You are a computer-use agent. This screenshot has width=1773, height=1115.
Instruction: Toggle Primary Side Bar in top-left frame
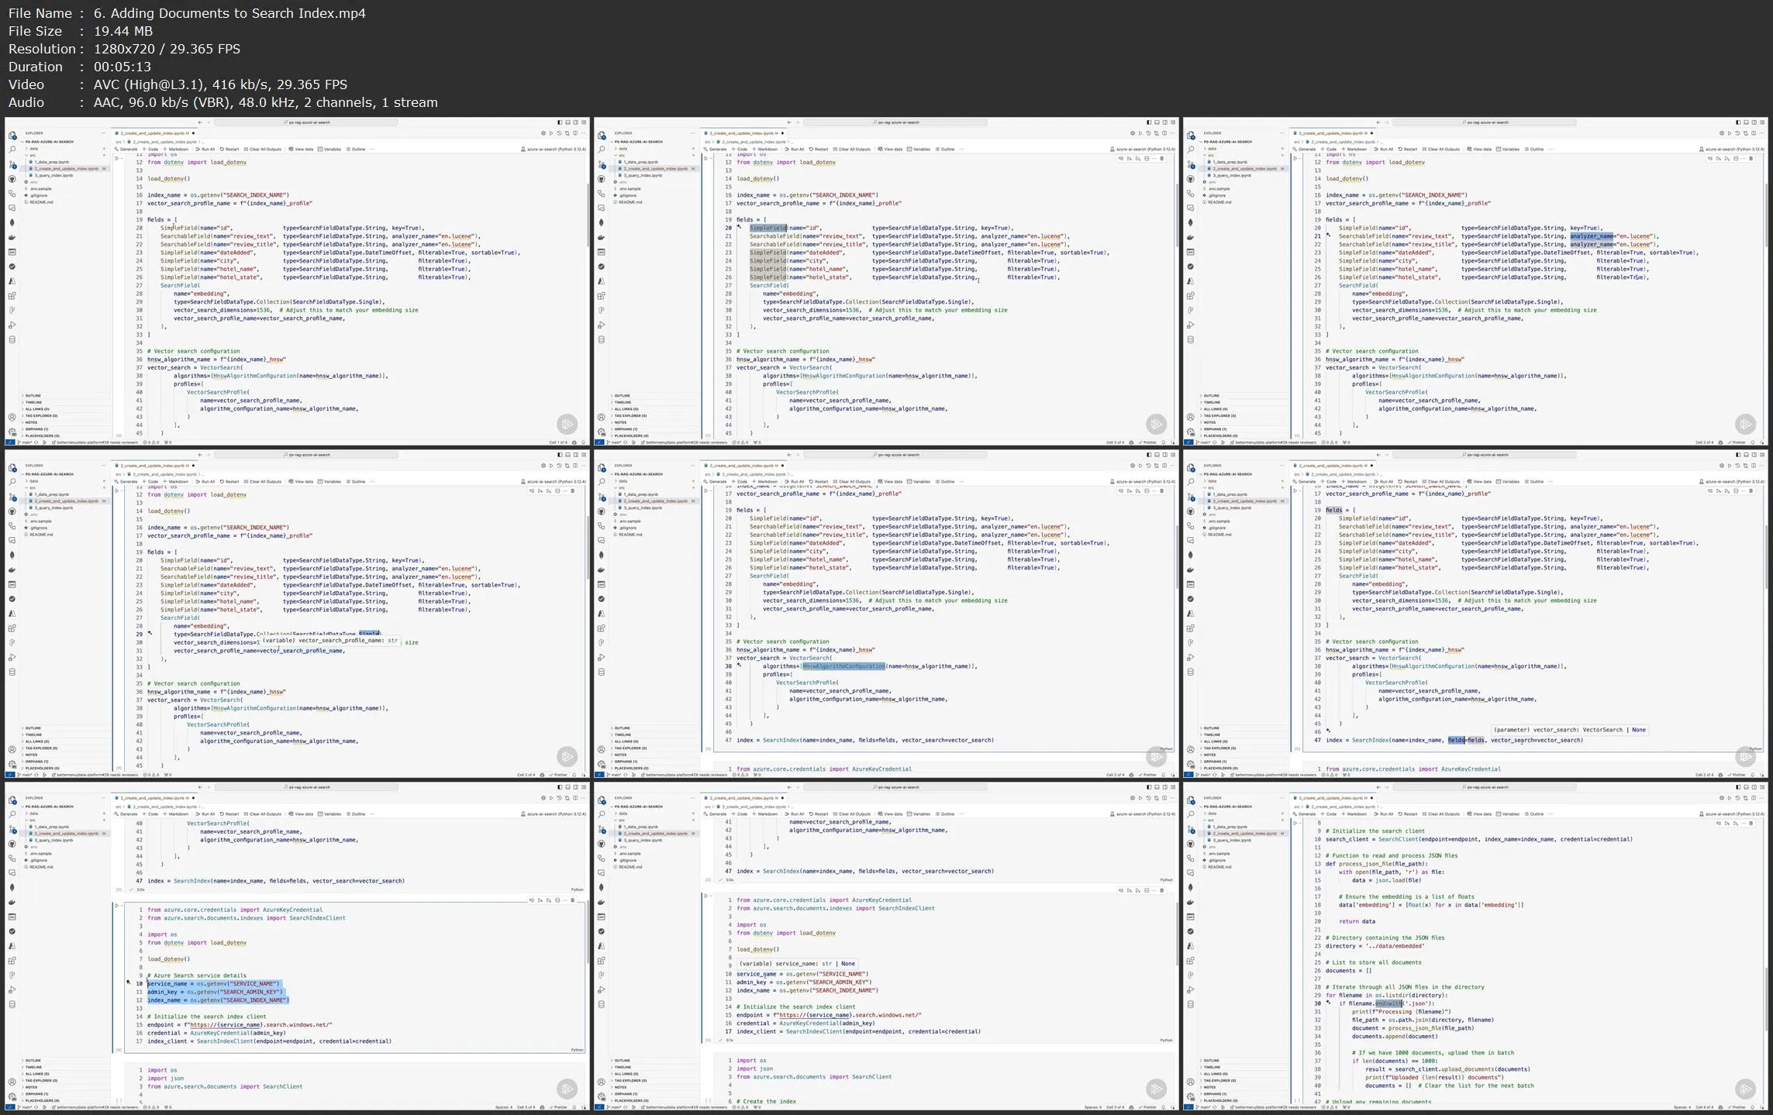560,122
